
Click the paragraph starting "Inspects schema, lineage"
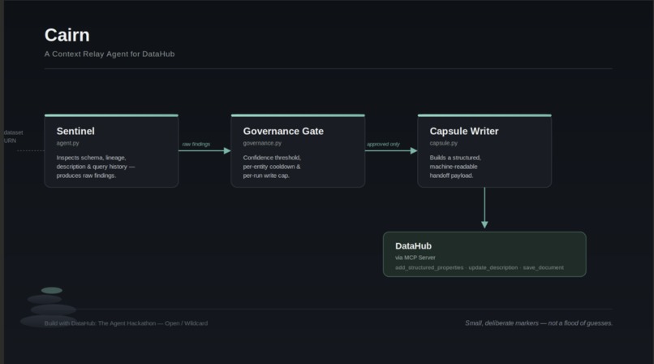96,167
